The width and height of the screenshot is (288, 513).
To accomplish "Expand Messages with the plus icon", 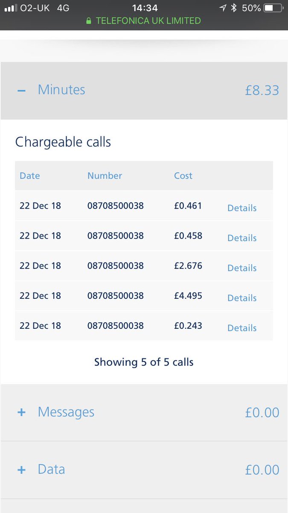I will point(22,413).
